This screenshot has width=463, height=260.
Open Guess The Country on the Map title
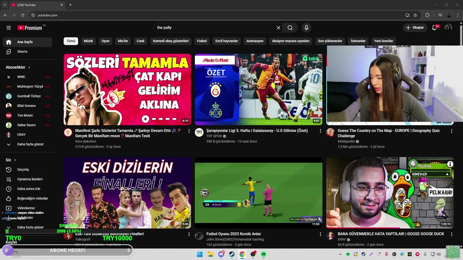388,133
